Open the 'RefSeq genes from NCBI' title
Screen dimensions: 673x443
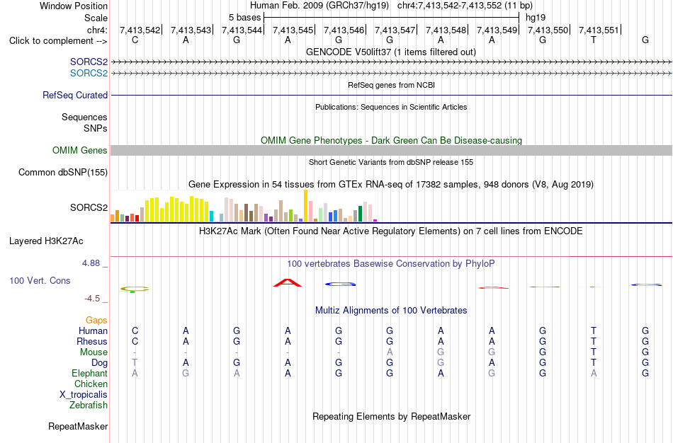(392, 85)
